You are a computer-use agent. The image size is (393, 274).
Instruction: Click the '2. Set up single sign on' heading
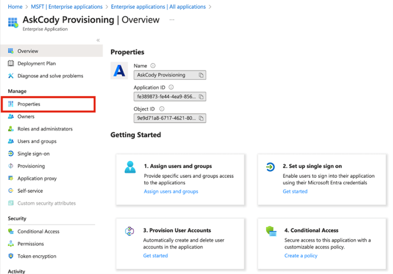click(x=312, y=166)
